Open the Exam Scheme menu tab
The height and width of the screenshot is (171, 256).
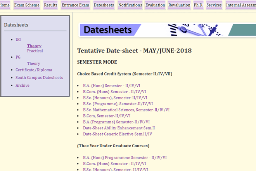click(27, 5)
